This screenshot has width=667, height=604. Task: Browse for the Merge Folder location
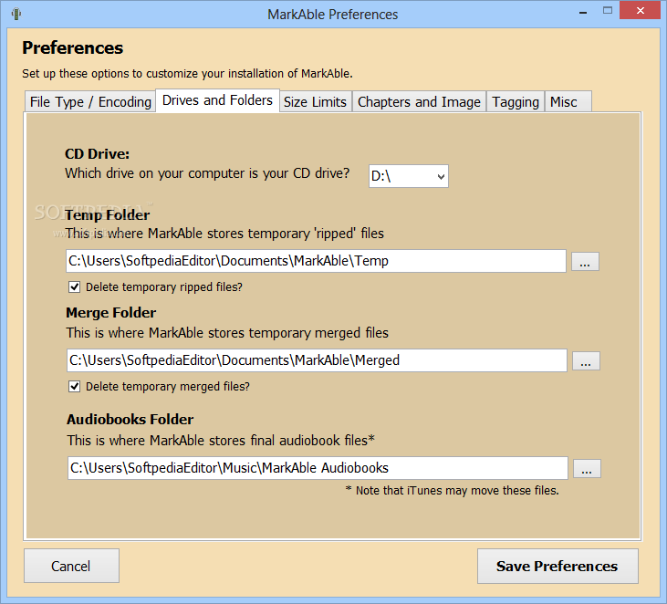tap(586, 361)
